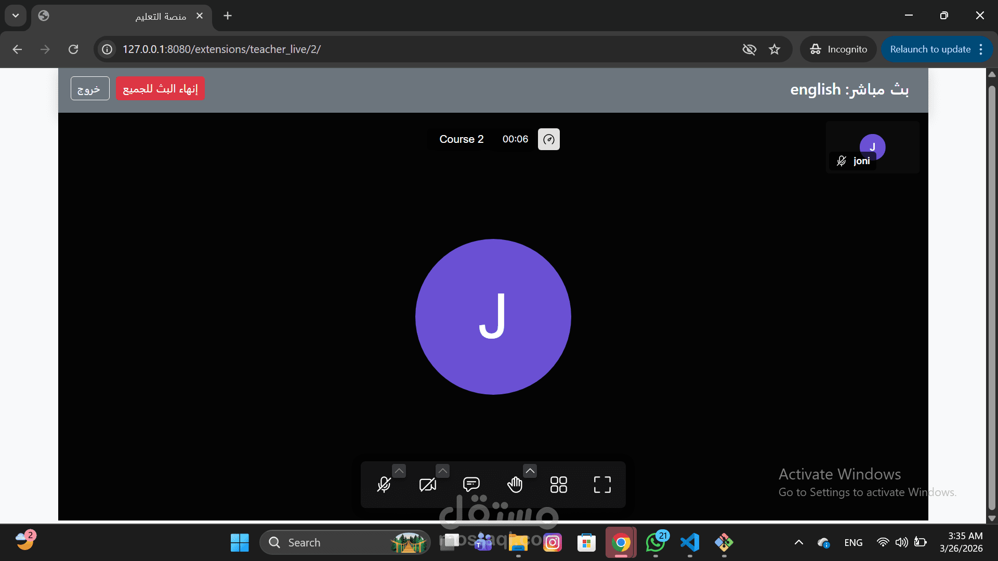This screenshot has width=998, height=561.
Task: Unmute the microphone in the meeting toolbar
Action: coord(384,485)
